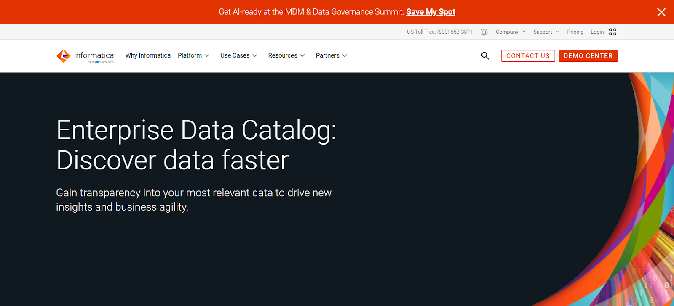Click the search icon in the navigation bar
The image size is (674, 306).
click(x=485, y=55)
